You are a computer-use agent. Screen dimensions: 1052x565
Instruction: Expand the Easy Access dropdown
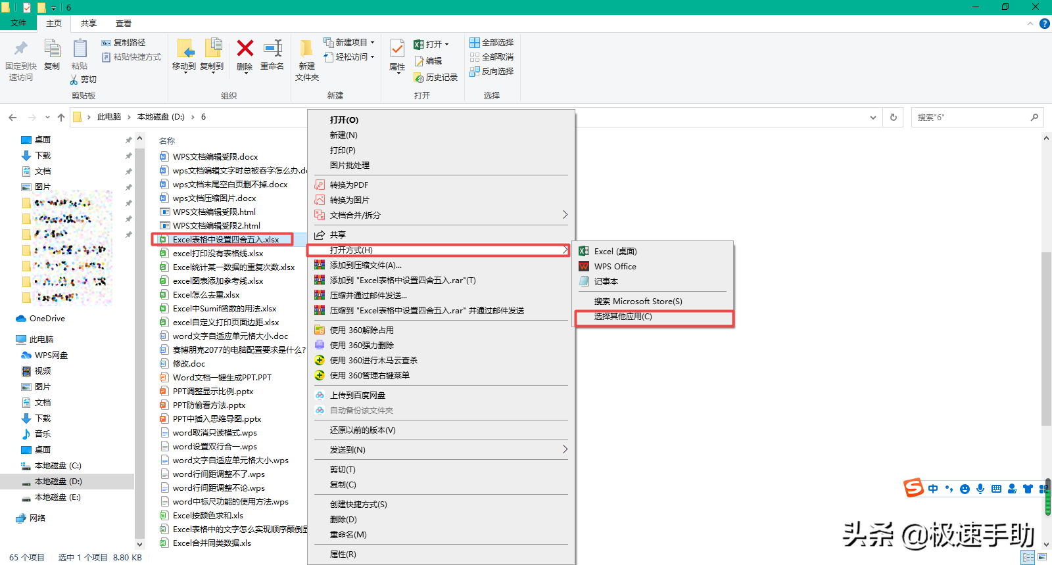click(372, 57)
